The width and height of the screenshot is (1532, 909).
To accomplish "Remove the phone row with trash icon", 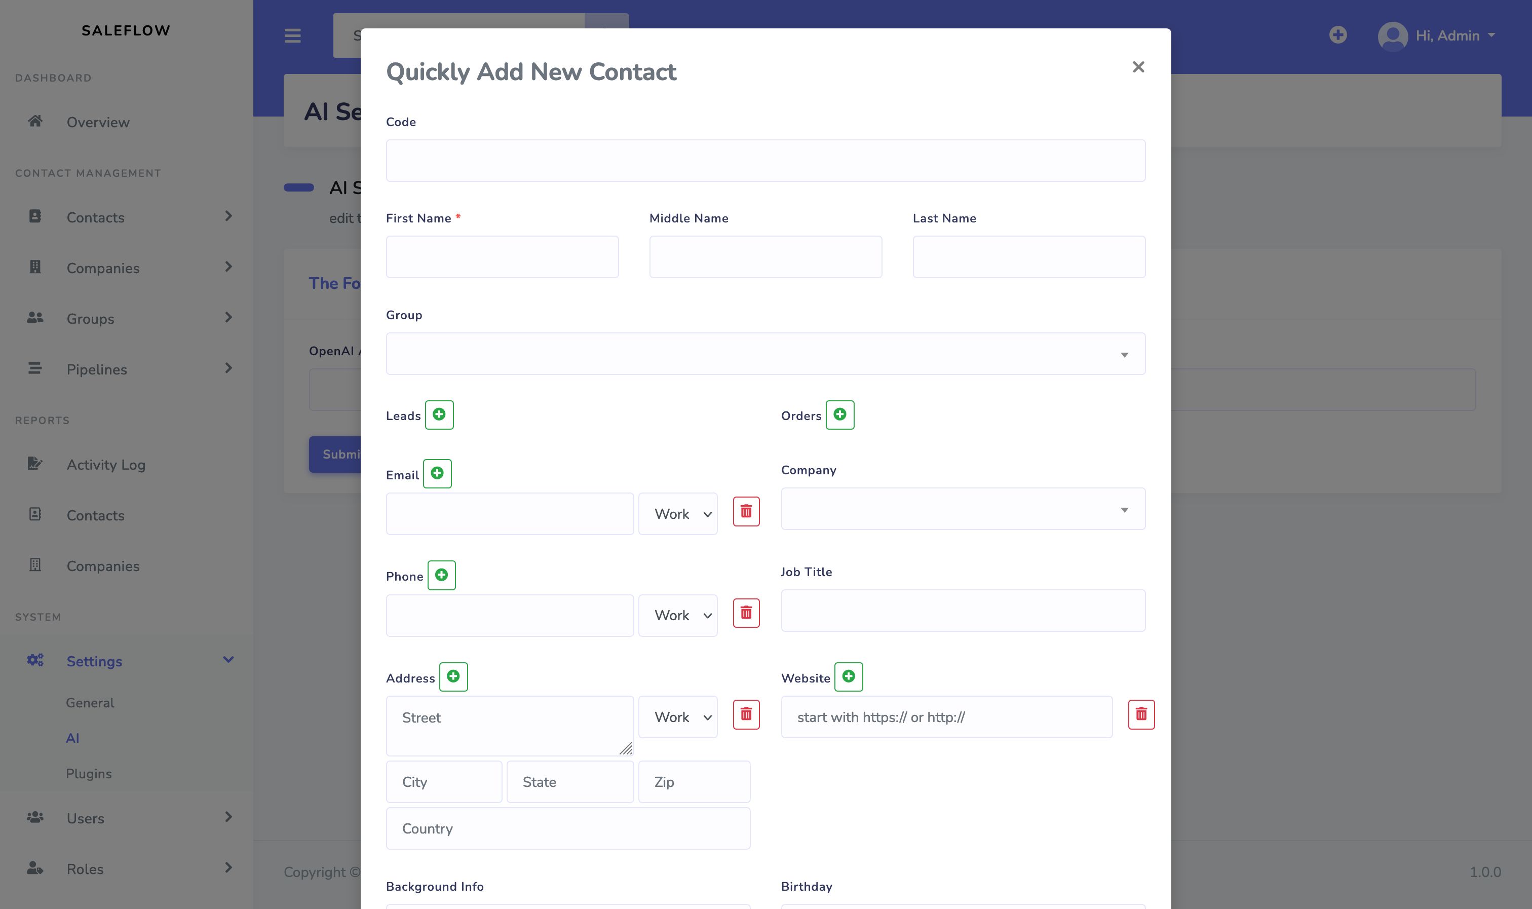I will (x=746, y=613).
